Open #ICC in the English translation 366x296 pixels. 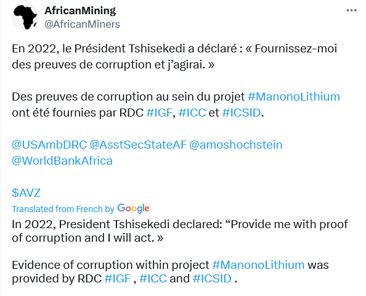pos(153,279)
